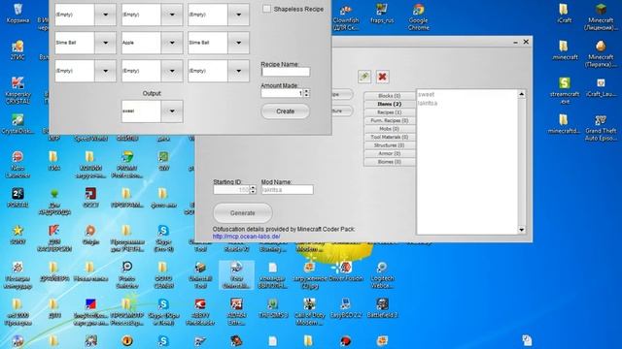Switch to the Blocks (0) tab
Screen dimensions: 622x349
[x=389, y=96]
